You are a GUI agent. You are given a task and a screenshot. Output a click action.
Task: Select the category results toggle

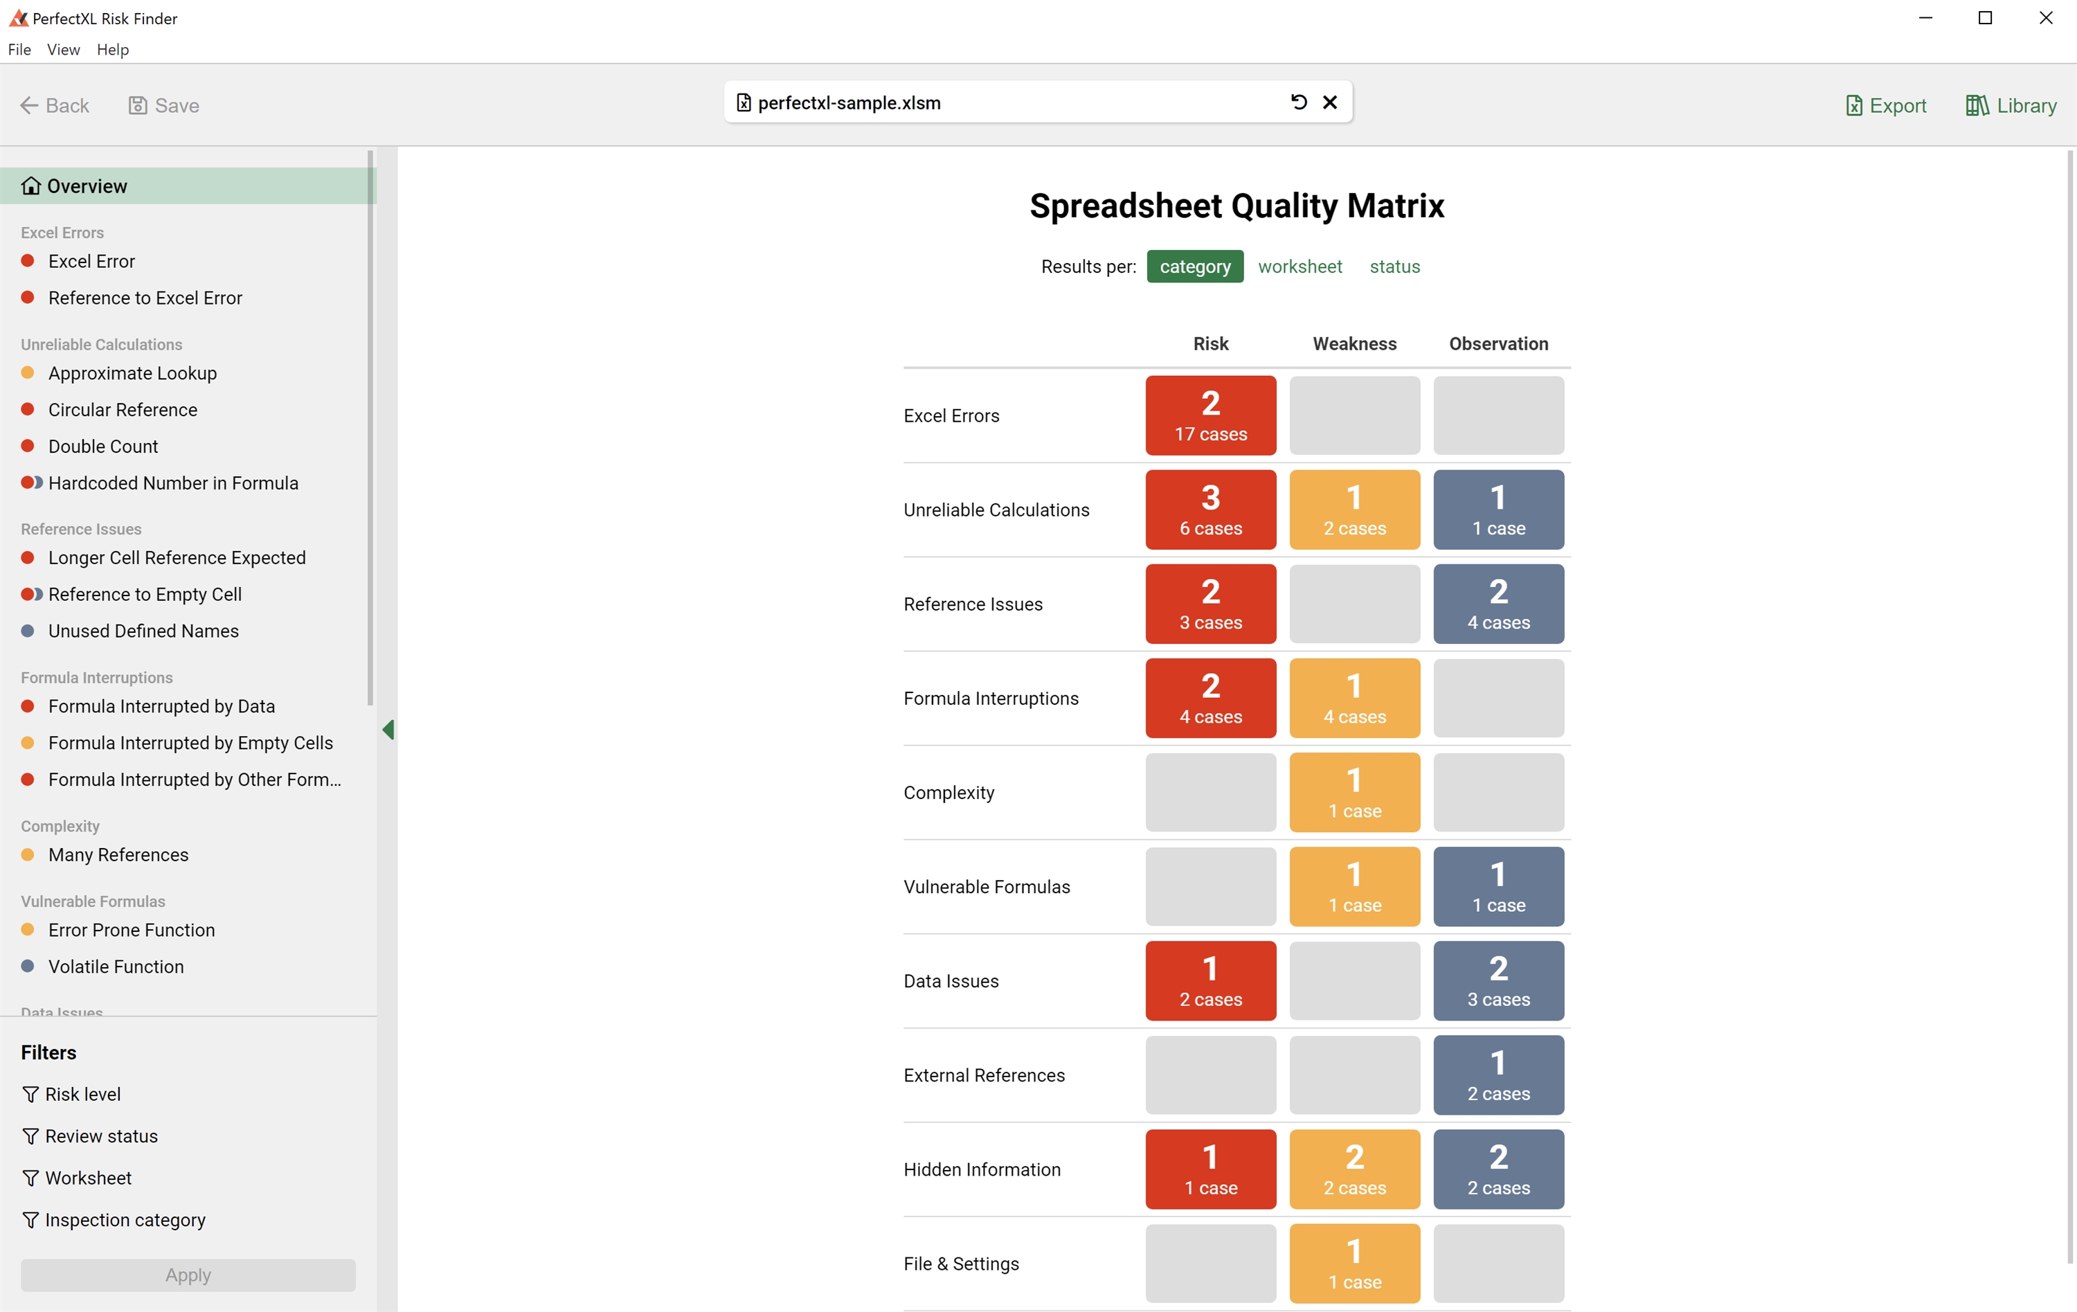tap(1194, 267)
